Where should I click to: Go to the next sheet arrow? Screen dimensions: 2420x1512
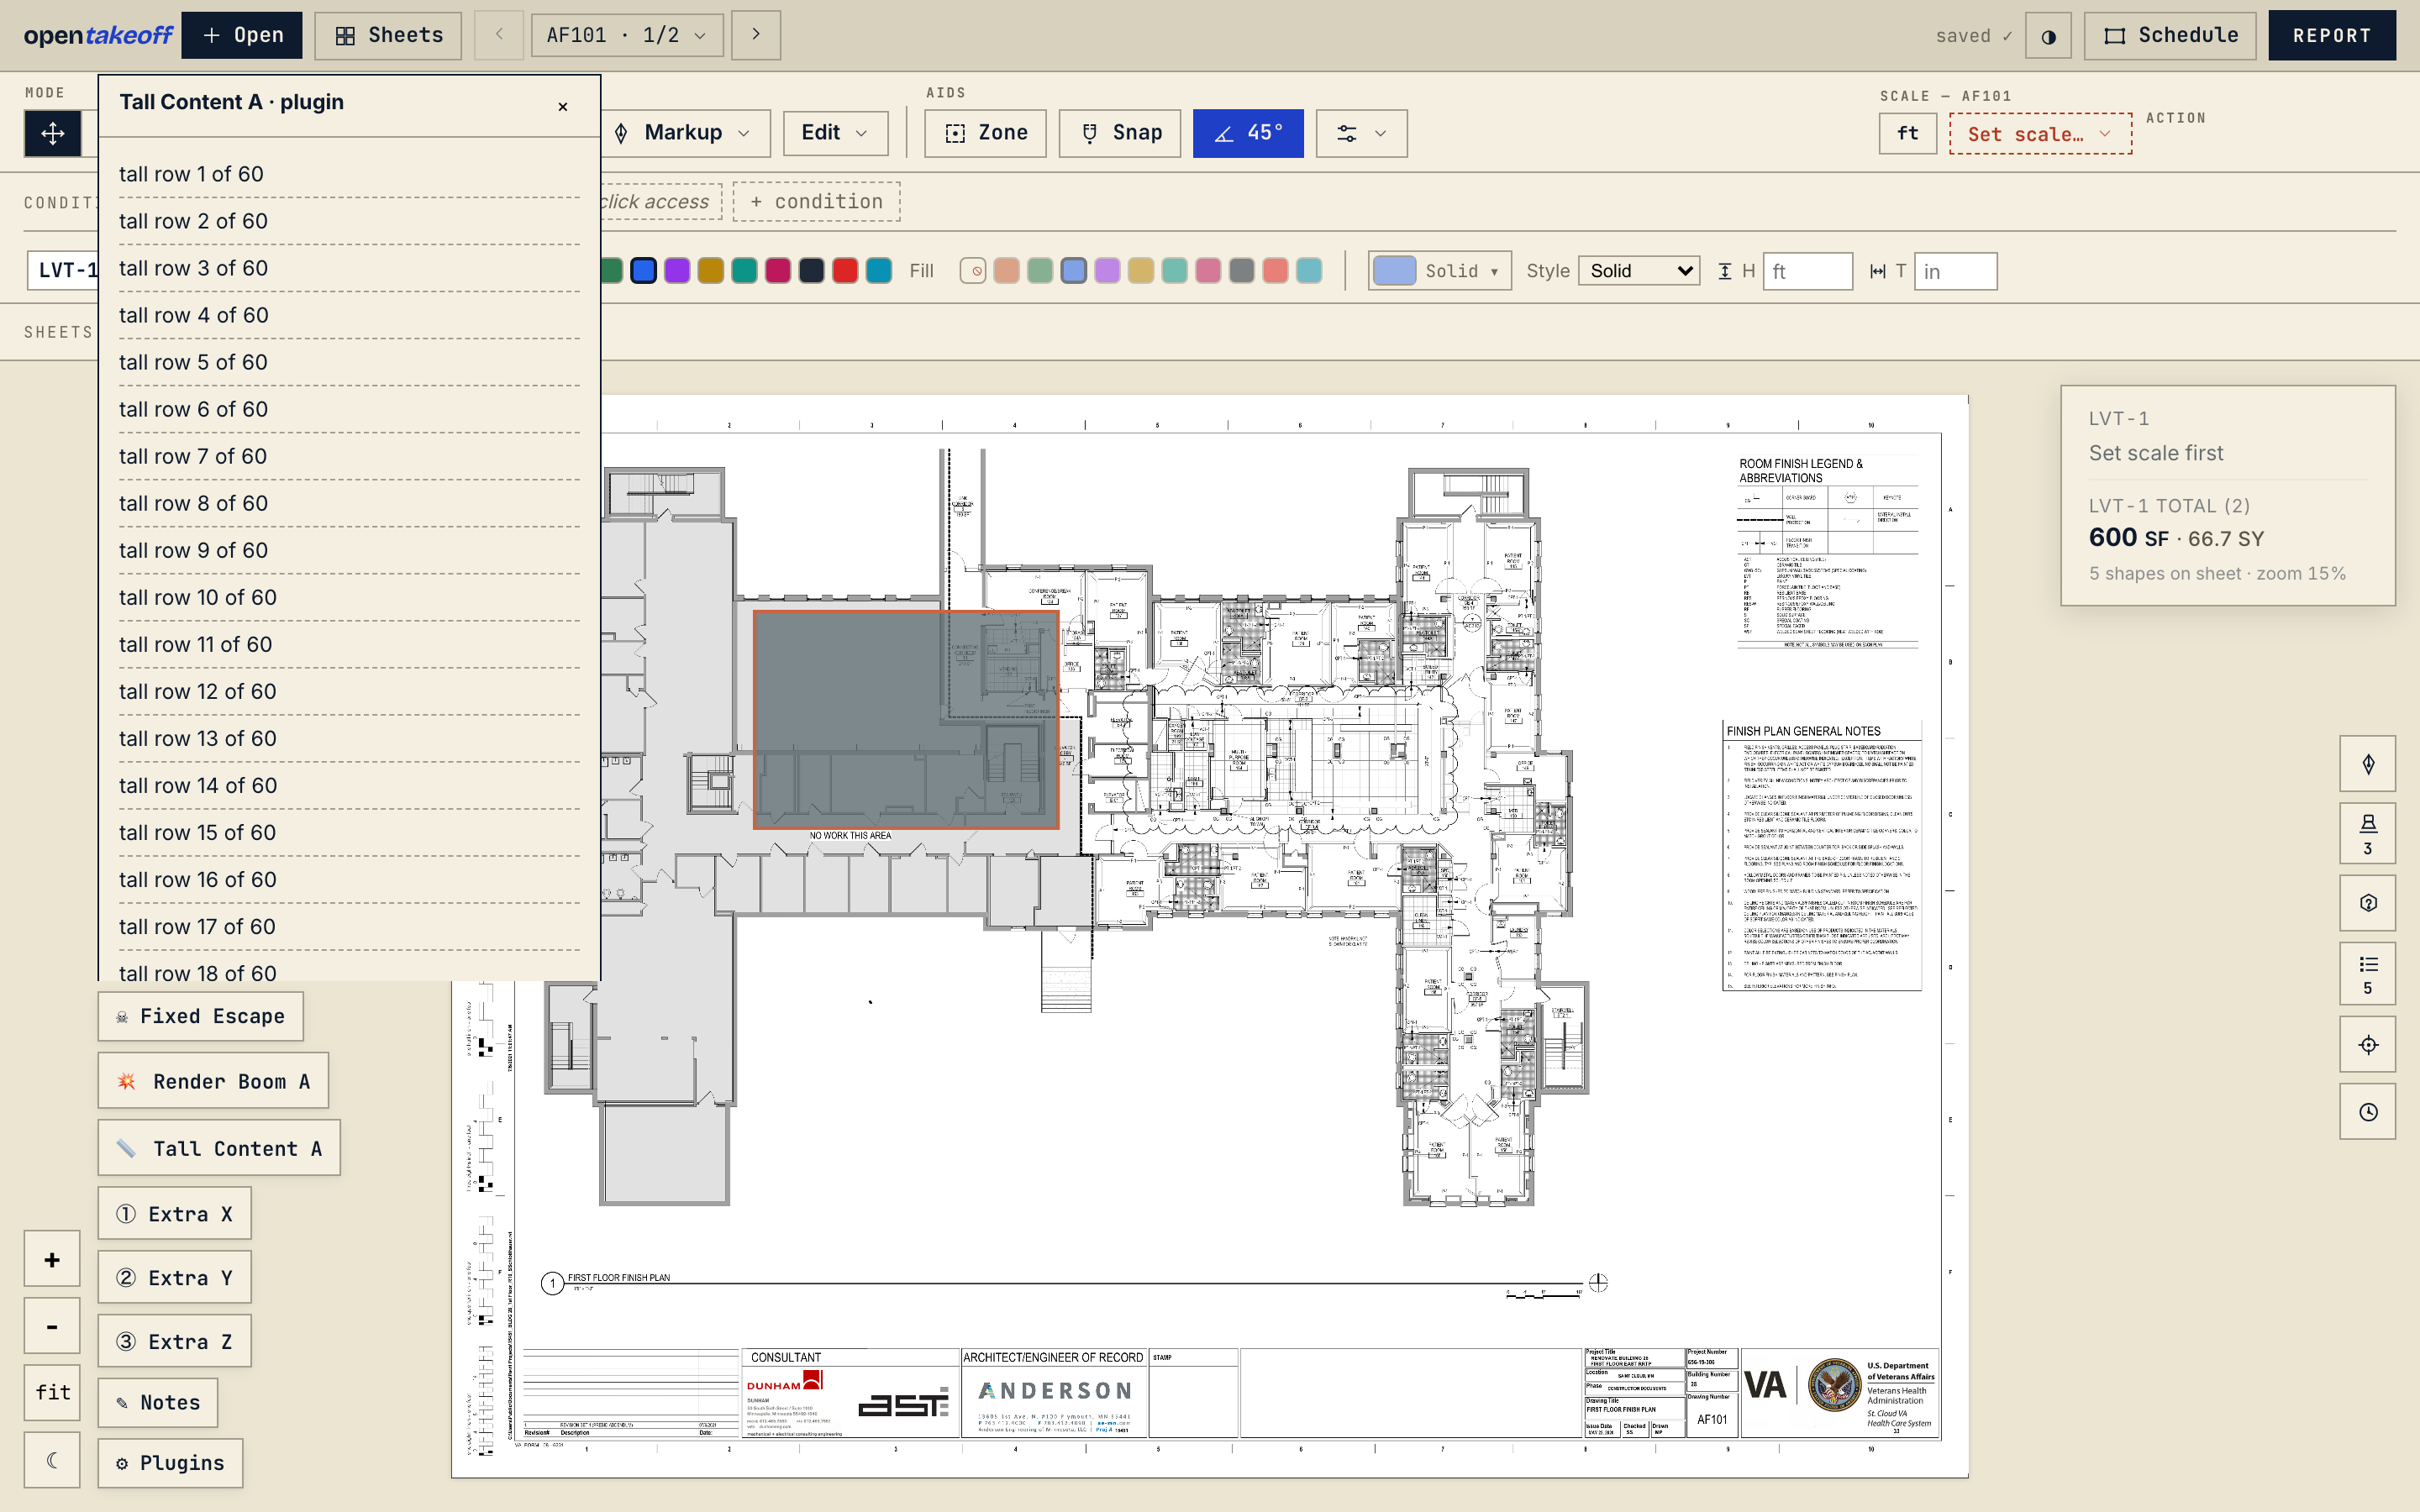pos(756,35)
